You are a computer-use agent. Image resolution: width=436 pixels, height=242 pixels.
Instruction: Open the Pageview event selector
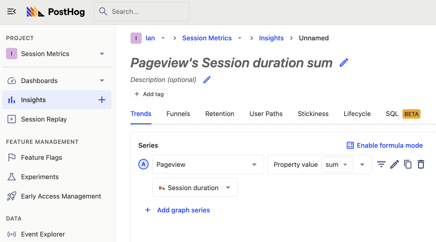pyautogui.click(x=208, y=164)
